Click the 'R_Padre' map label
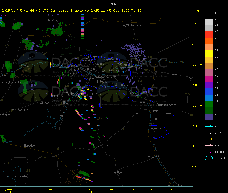228x193 pixels. (x=145, y=95)
